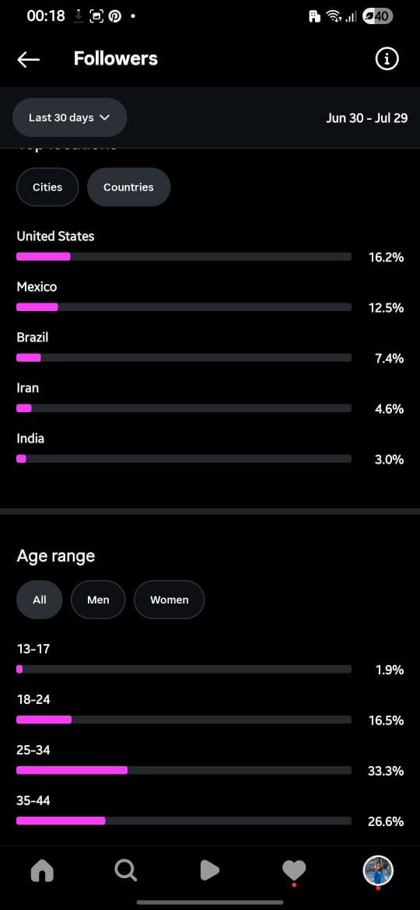420x910 pixels.
Task: Open the Search magnifier icon
Action: (x=125, y=870)
